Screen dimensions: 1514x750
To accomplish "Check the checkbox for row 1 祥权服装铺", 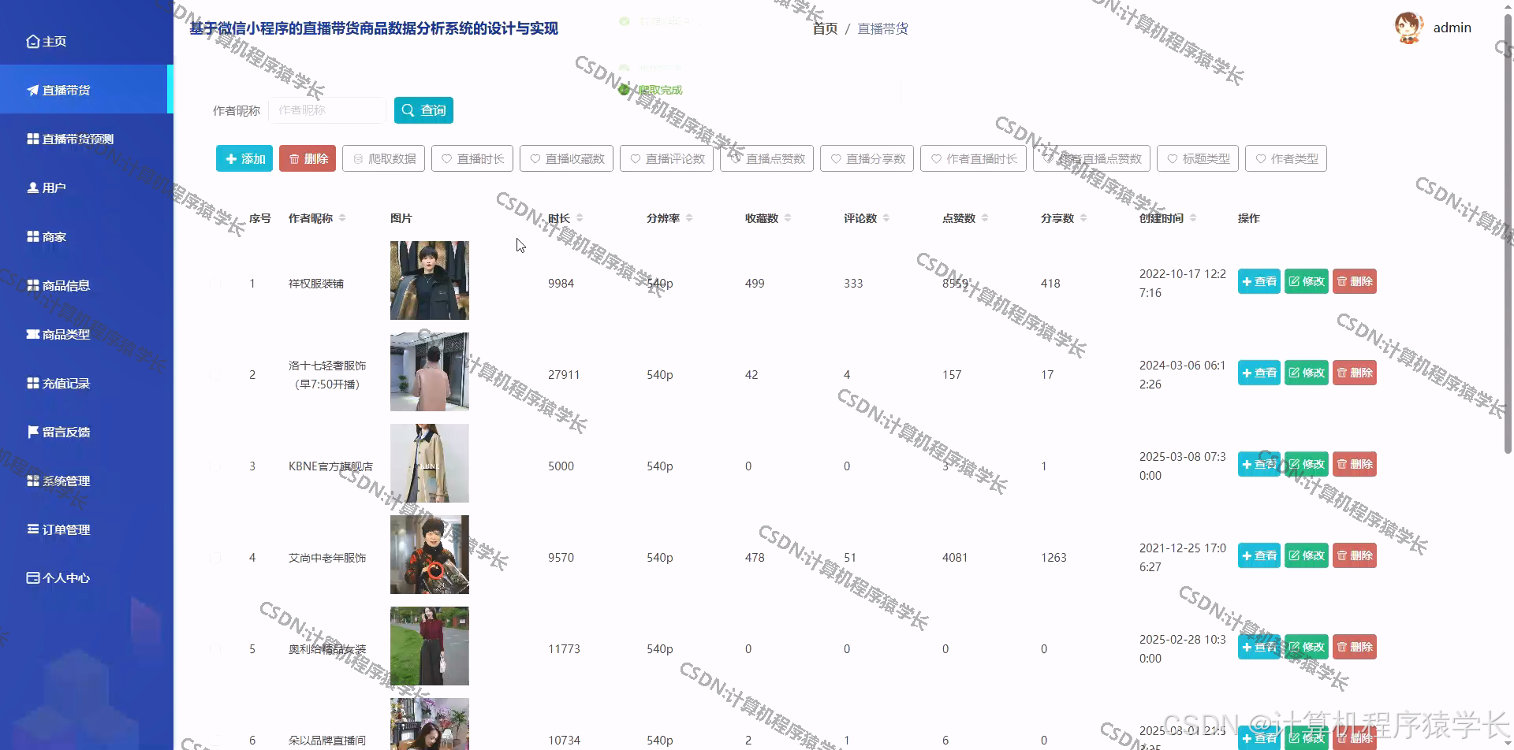I will (x=215, y=284).
